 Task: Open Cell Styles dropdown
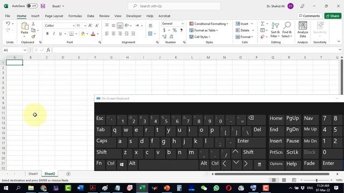tap(199, 37)
